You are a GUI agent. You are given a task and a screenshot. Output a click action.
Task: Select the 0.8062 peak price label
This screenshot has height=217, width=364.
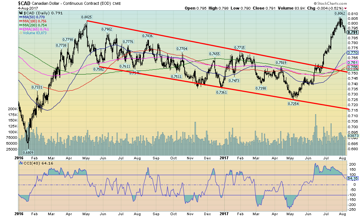[339, 13]
